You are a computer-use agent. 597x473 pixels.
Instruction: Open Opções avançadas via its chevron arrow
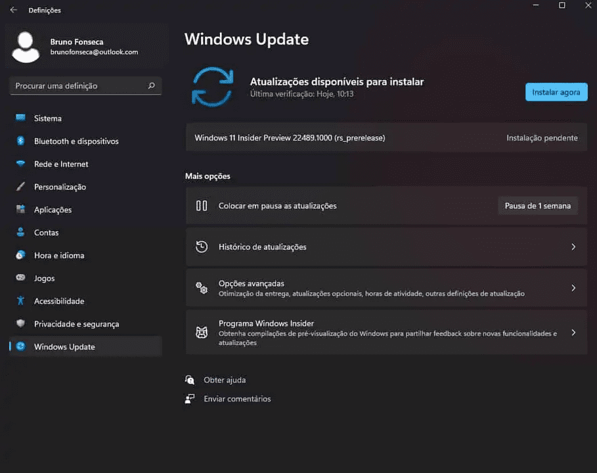573,288
